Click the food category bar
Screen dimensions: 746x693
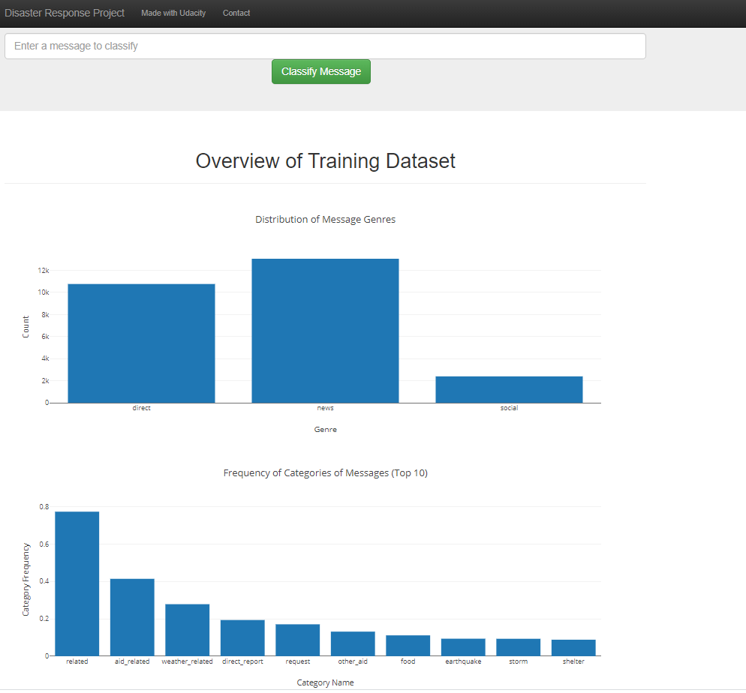click(408, 646)
